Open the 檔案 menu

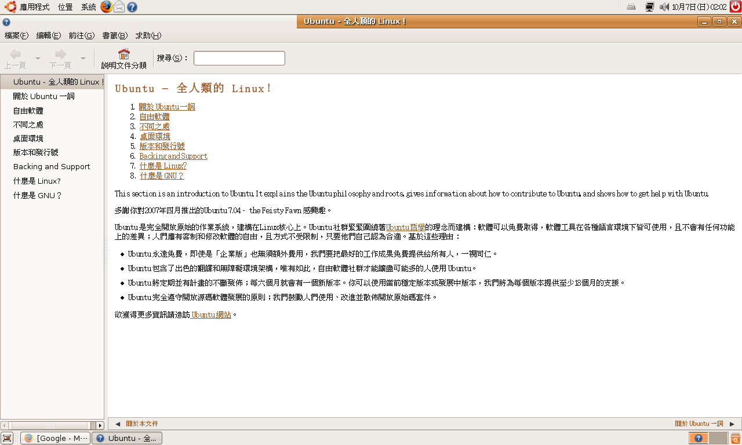pos(16,35)
